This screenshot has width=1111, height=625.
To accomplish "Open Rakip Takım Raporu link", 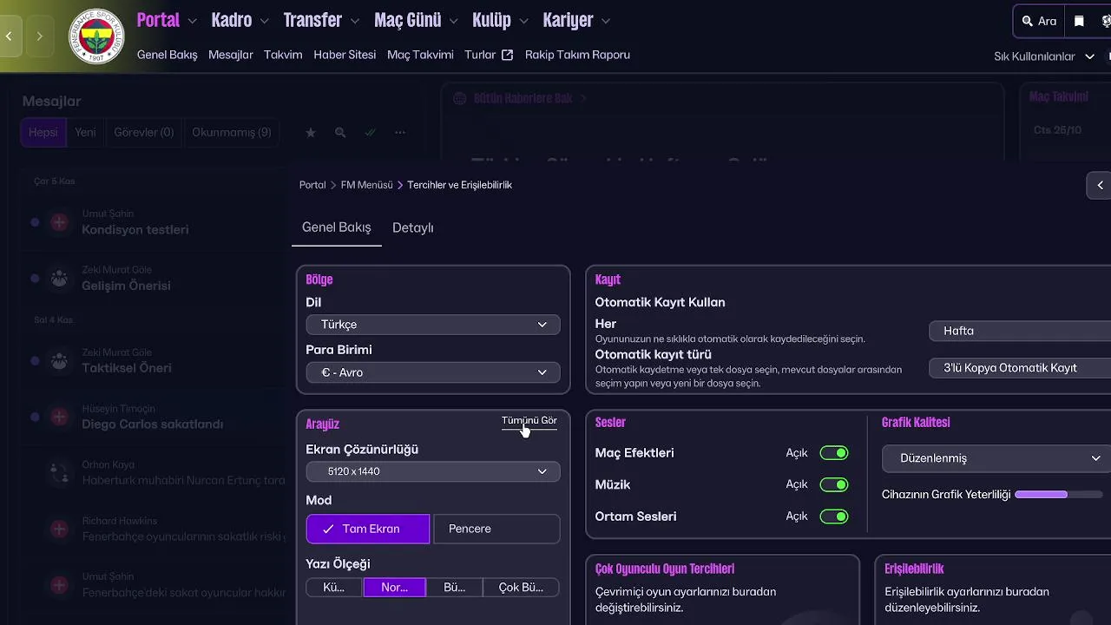I will click(577, 55).
